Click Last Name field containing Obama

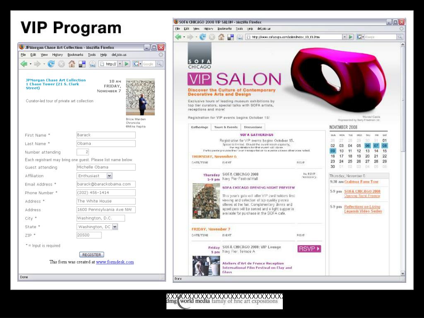point(106,144)
